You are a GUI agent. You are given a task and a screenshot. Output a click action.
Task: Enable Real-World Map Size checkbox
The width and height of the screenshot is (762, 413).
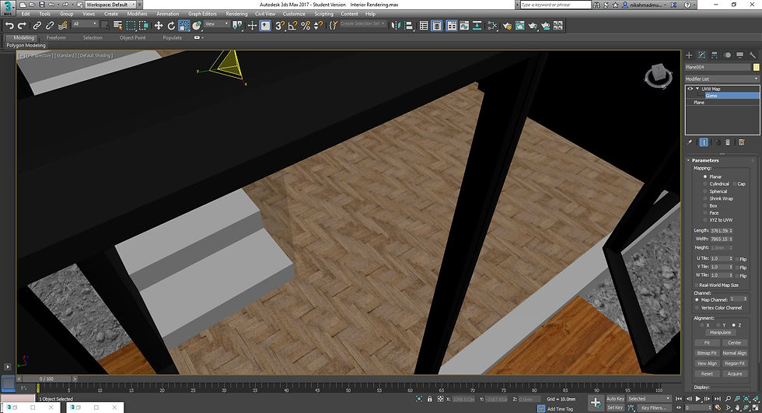coord(697,285)
